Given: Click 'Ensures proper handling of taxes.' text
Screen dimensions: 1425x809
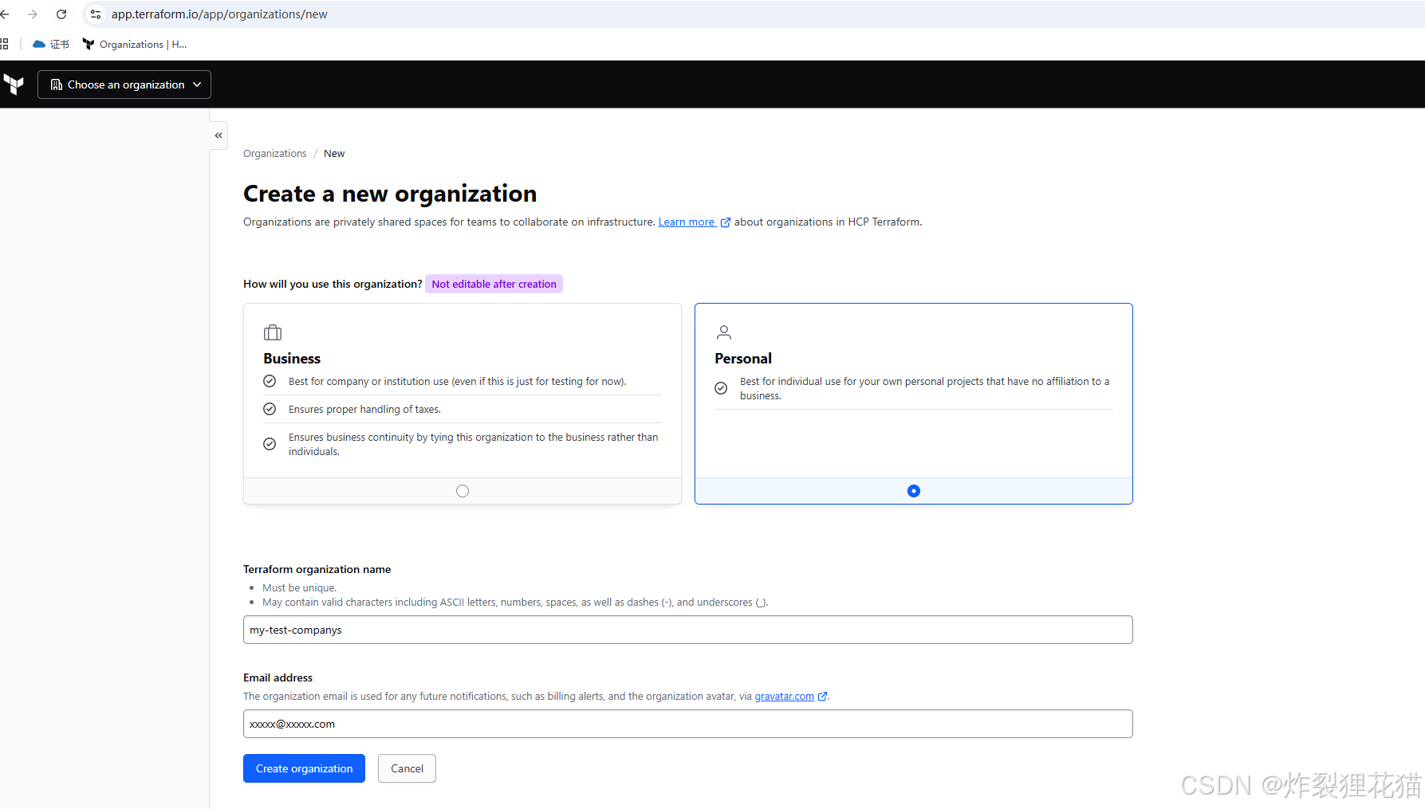Looking at the screenshot, I should (x=364, y=410).
